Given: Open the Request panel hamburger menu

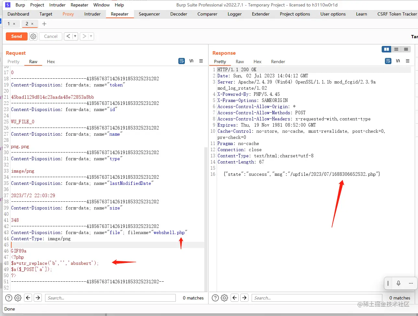Looking at the screenshot, I should [201, 61].
